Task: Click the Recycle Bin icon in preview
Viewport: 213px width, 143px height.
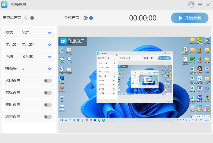Action: (x=62, y=98)
